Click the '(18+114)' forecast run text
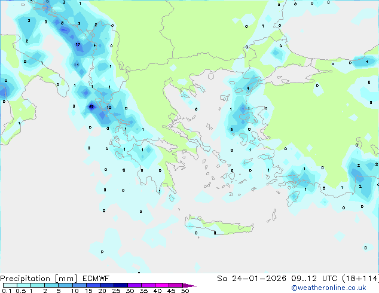This screenshot has height=293, width=379. coord(360,279)
